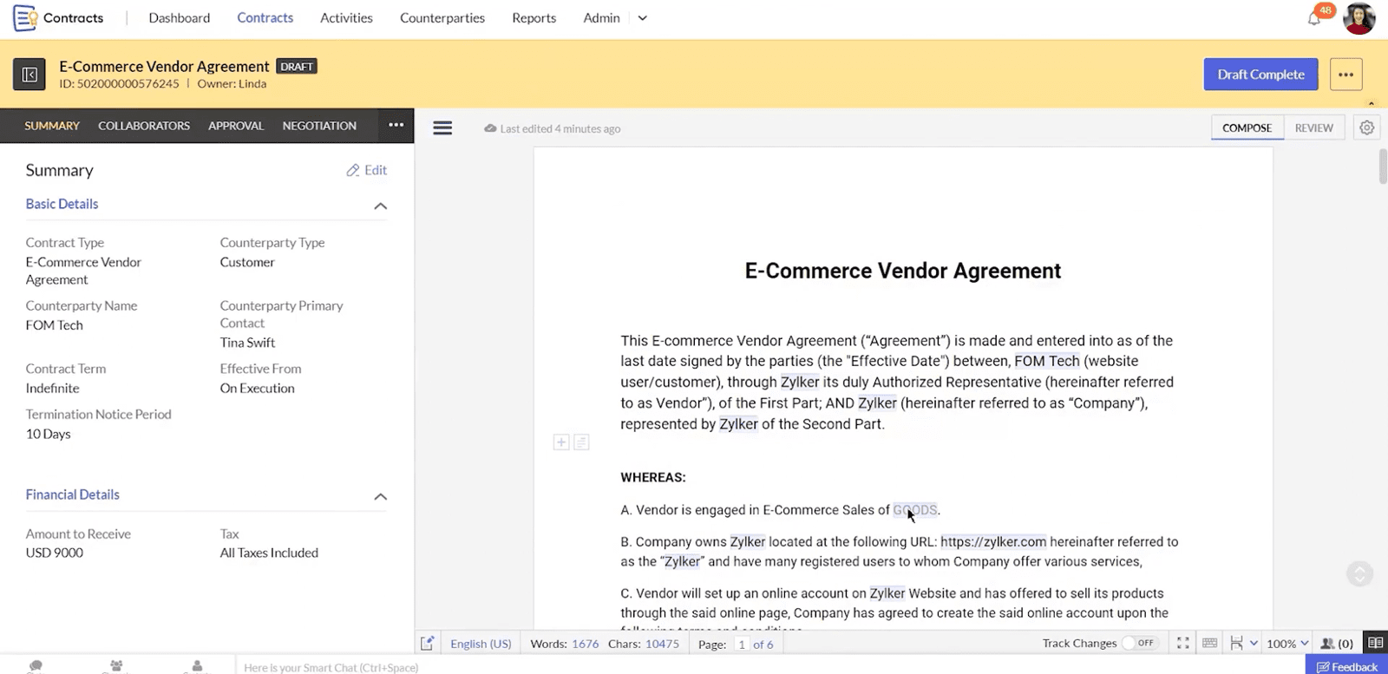Click the Edit pencil in Summary
The height and width of the screenshot is (674, 1388).
click(x=366, y=170)
